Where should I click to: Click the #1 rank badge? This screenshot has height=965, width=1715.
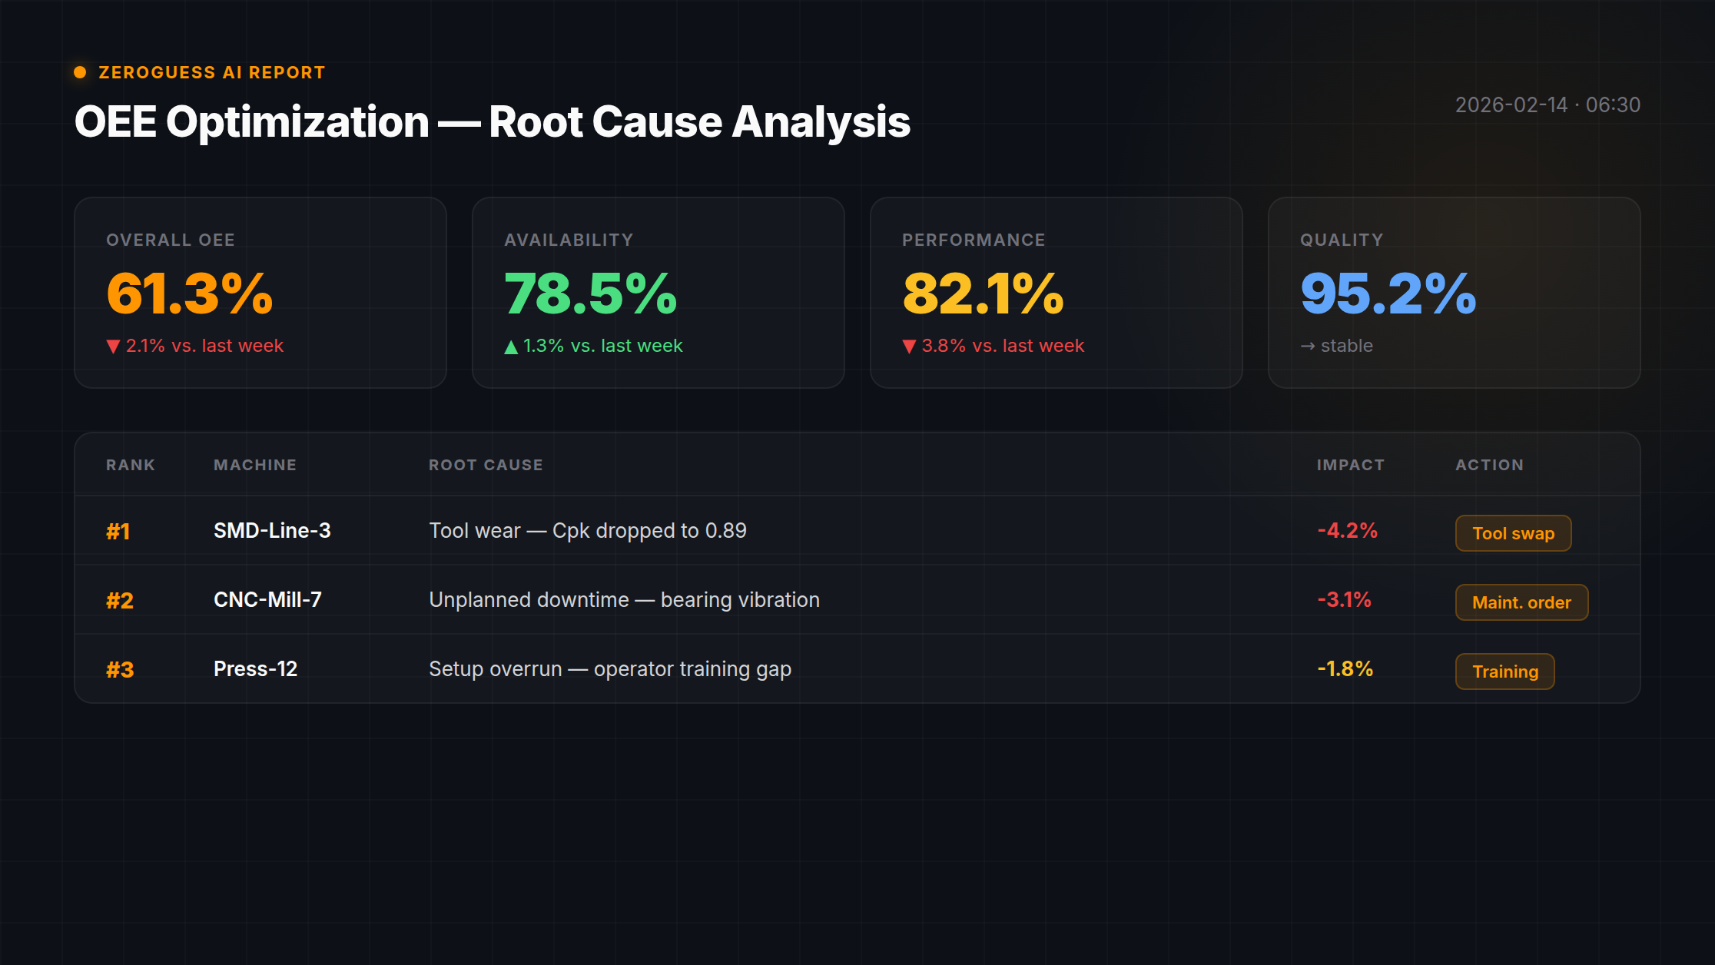tap(118, 531)
